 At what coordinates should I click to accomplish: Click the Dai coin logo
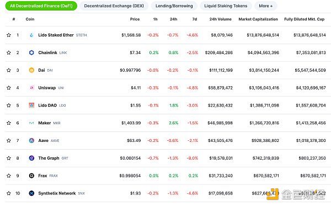(31, 70)
